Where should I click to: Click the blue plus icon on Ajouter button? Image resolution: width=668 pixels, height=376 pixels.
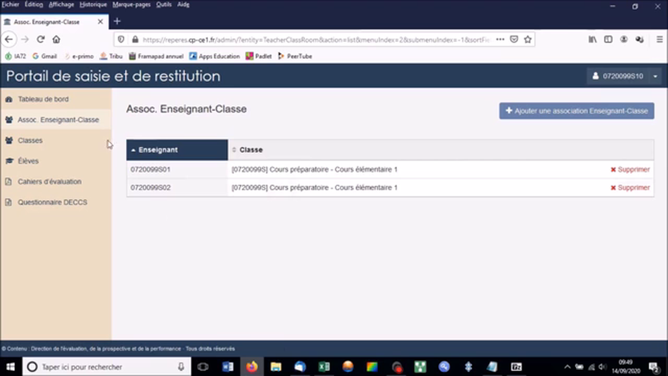[509, 111]
